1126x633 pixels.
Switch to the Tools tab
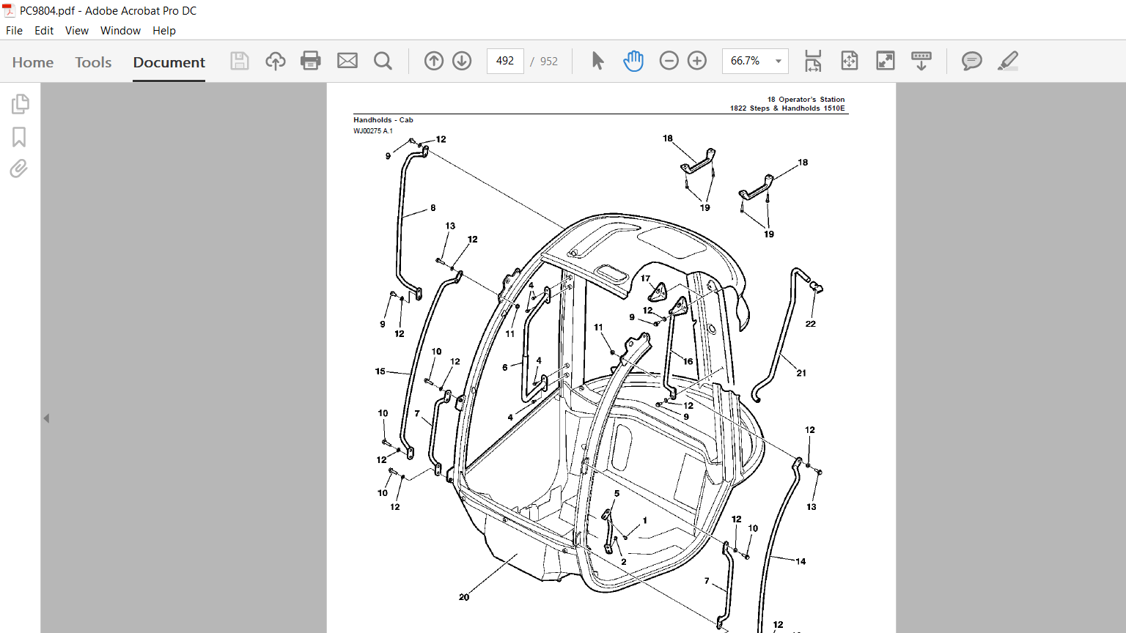click(93, 62)
